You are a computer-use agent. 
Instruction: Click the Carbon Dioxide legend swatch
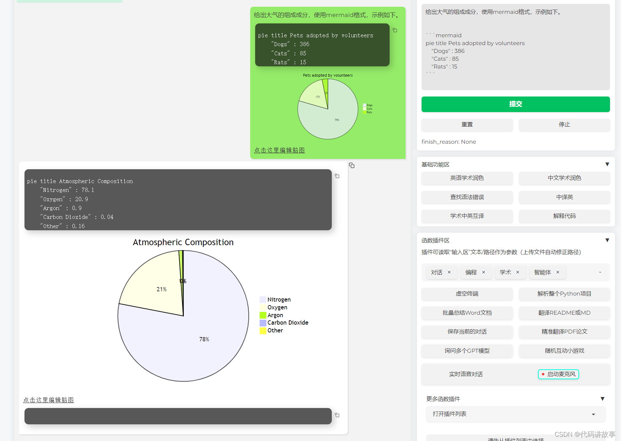[263, 323]
